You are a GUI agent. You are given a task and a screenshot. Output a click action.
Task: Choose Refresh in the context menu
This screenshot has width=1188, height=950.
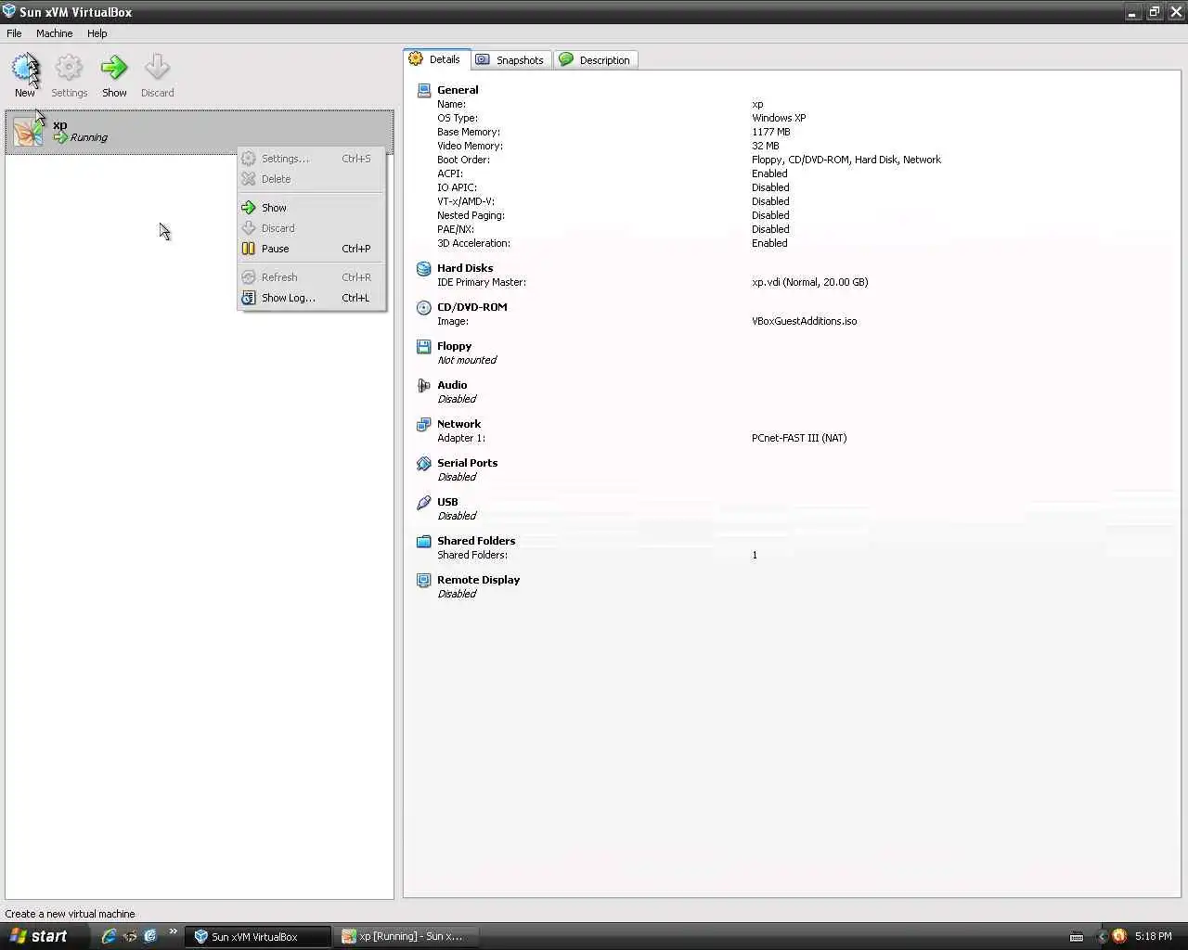[312, 277]
